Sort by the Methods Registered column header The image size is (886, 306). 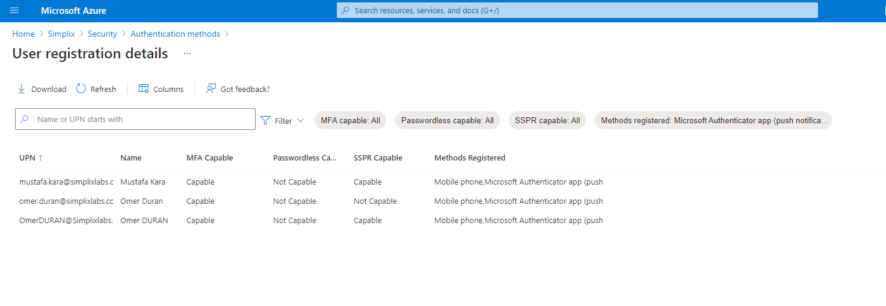click(x=470, y=158)
